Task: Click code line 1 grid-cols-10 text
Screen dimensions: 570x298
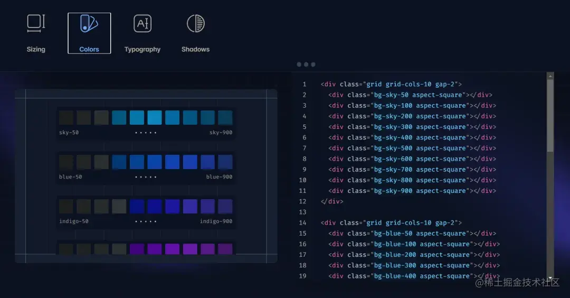Action: [408, 84]
